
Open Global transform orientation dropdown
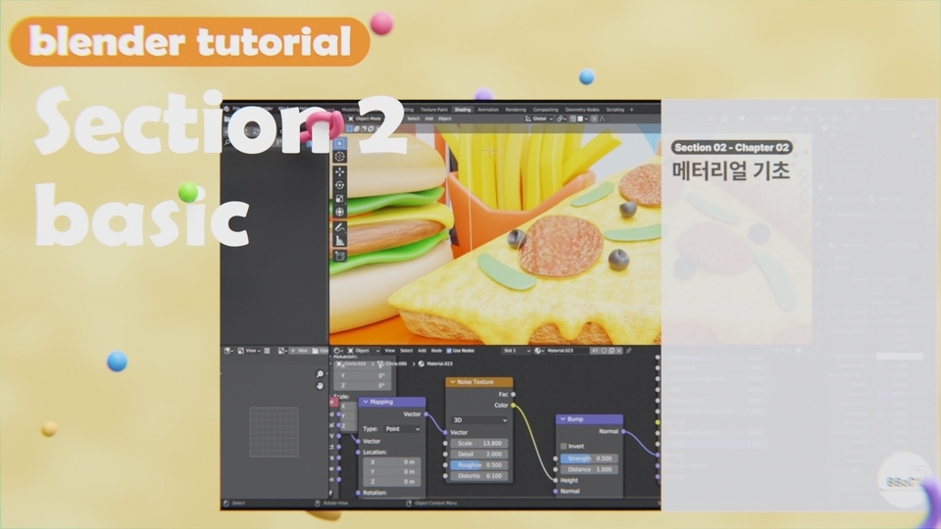click(538, 119)
